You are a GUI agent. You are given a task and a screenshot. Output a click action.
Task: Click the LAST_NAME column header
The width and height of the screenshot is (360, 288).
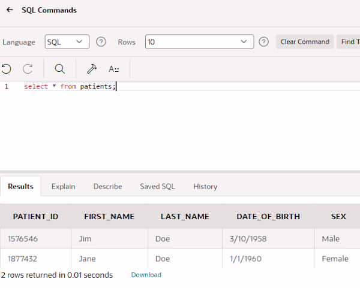[185, 216]
